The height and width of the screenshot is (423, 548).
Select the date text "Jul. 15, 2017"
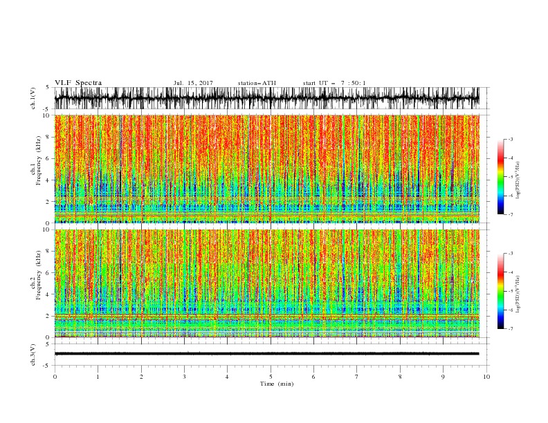(x=193, y=83)
